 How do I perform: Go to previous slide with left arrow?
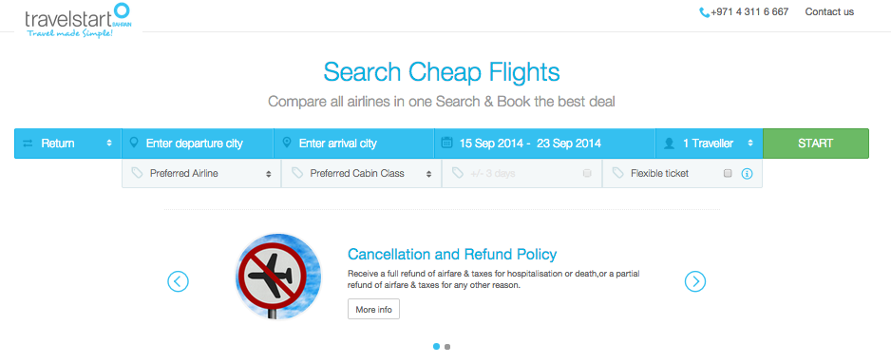[178, 281]
